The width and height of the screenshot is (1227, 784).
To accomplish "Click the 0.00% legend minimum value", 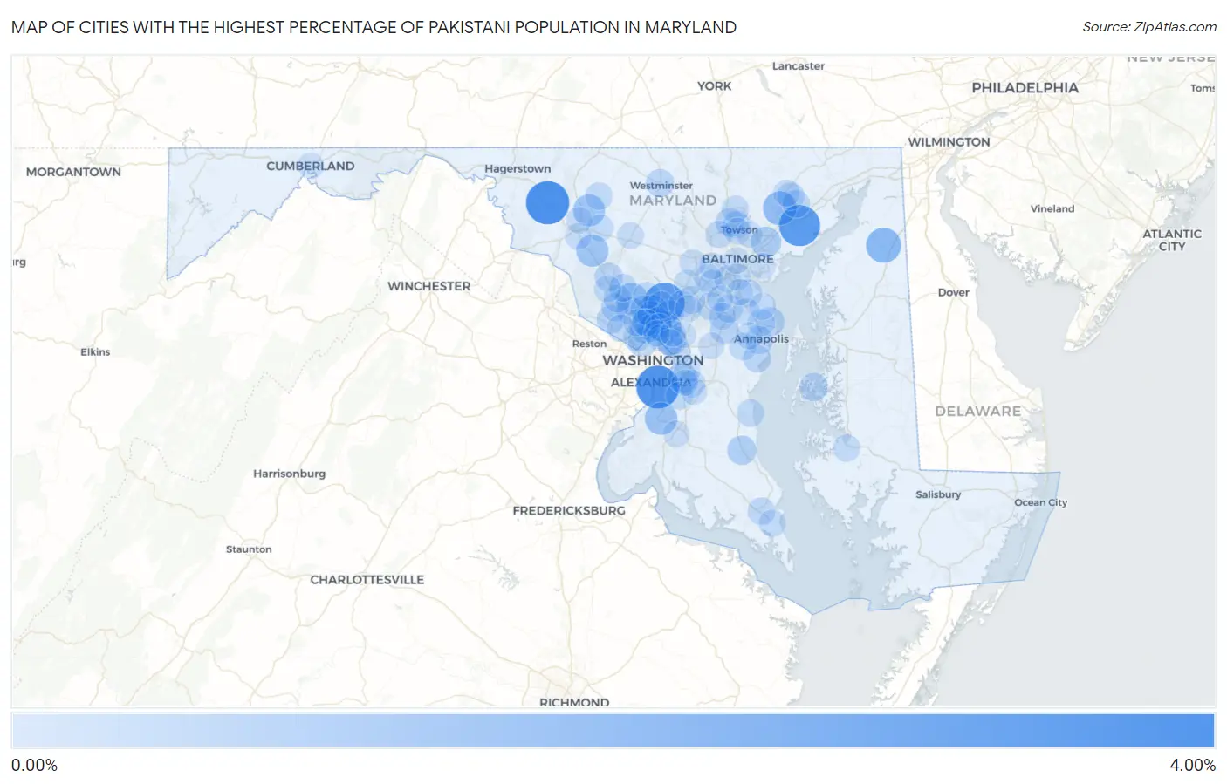I will pos(34,765).
